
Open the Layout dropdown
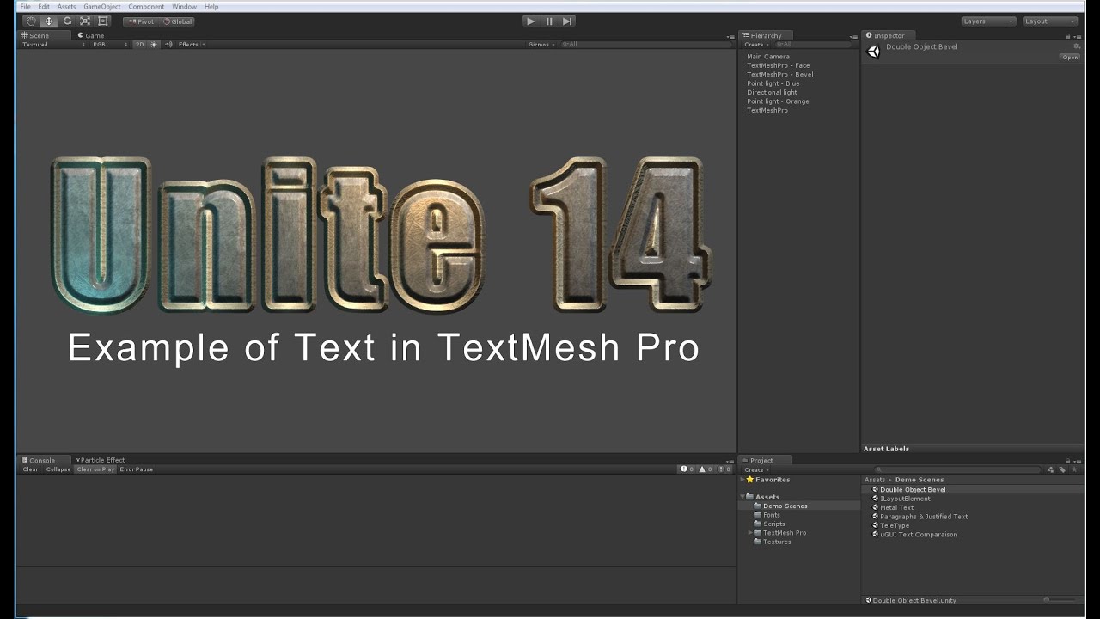tap(1050, 21)
